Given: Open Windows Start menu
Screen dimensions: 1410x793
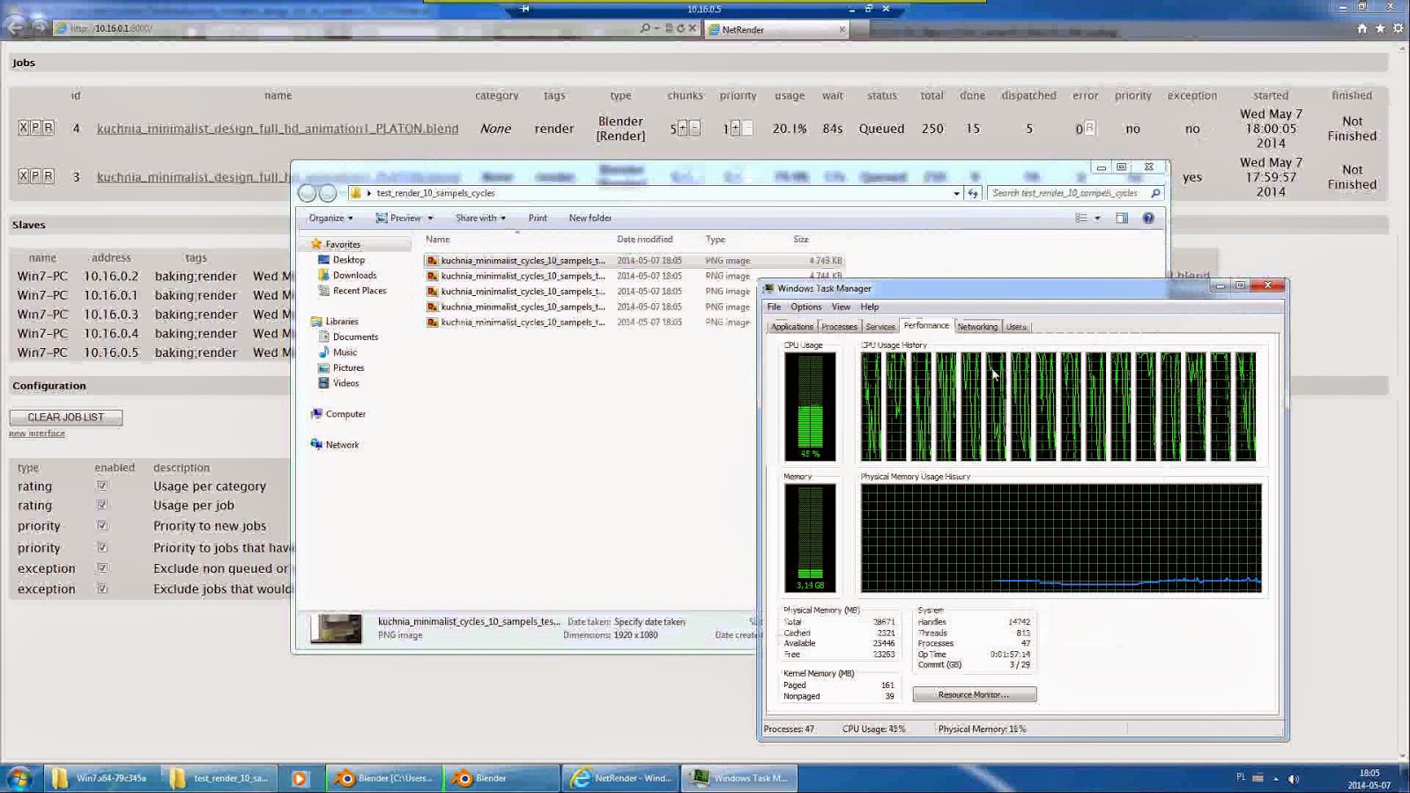Looking at the screenshot, I should [19, 778].
